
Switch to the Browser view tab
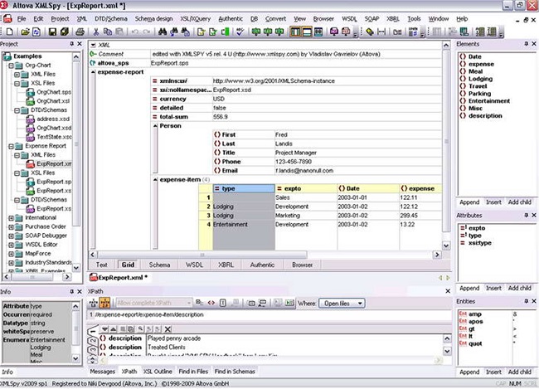[x=302, y=265]
